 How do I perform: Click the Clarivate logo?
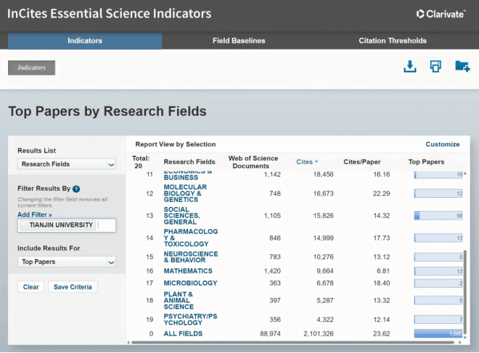pyautogui.click(x=441, y=14)
